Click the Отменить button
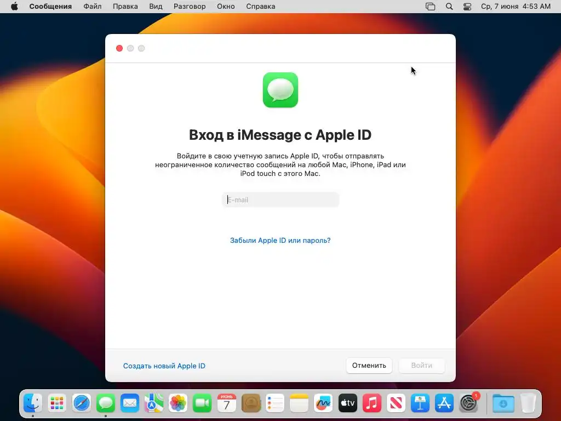Screen dimensions: 561x421 369,366
